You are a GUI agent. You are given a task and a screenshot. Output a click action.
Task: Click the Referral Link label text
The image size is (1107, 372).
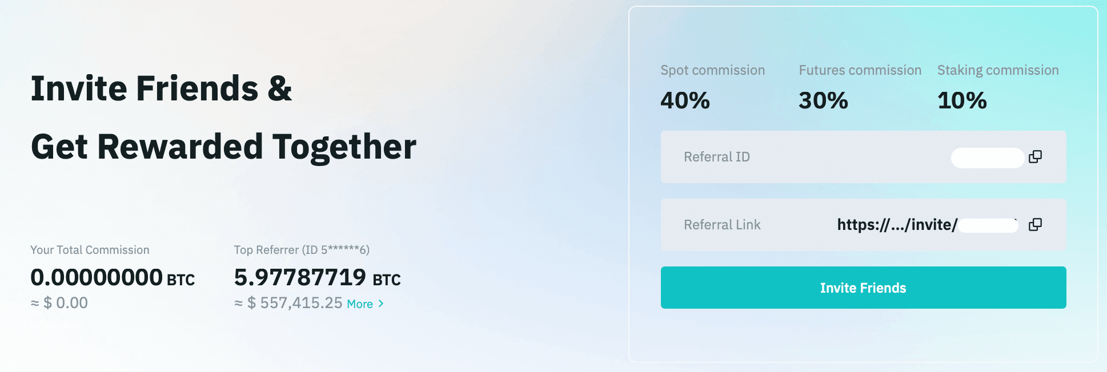point(722,225)
